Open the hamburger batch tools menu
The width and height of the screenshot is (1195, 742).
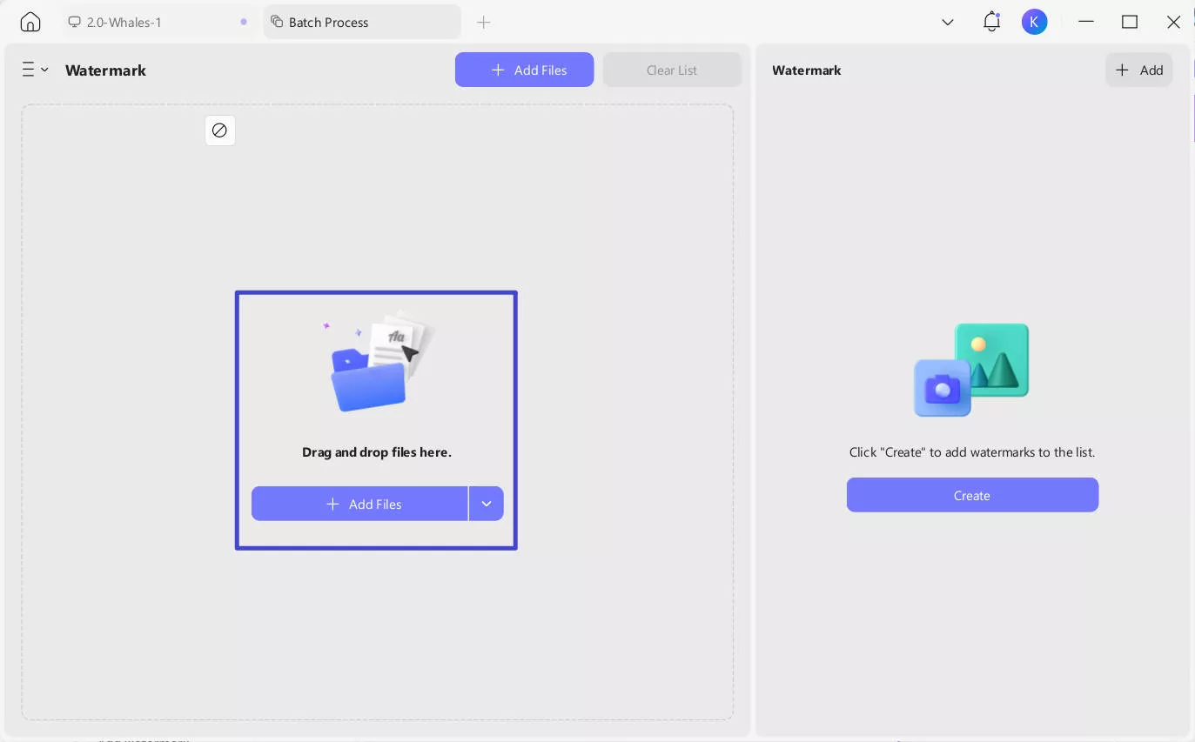(x=34, y=70)
